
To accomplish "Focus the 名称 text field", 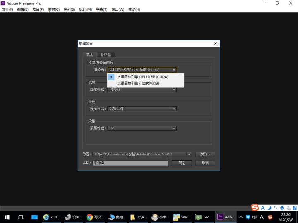I will [130, 163].
